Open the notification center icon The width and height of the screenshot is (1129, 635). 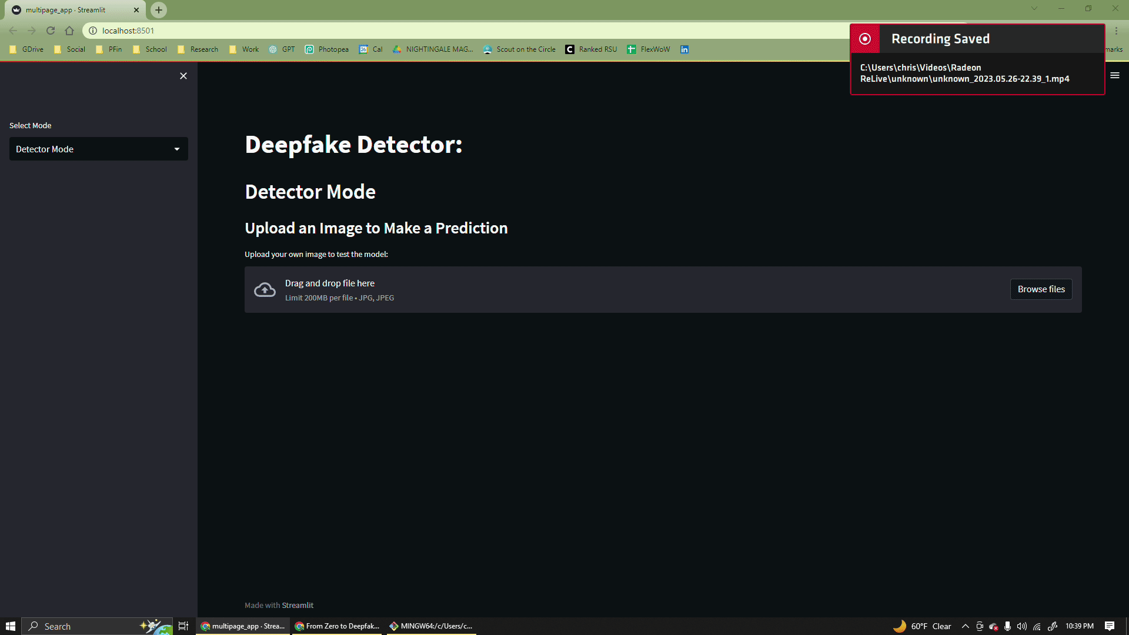1110,626
